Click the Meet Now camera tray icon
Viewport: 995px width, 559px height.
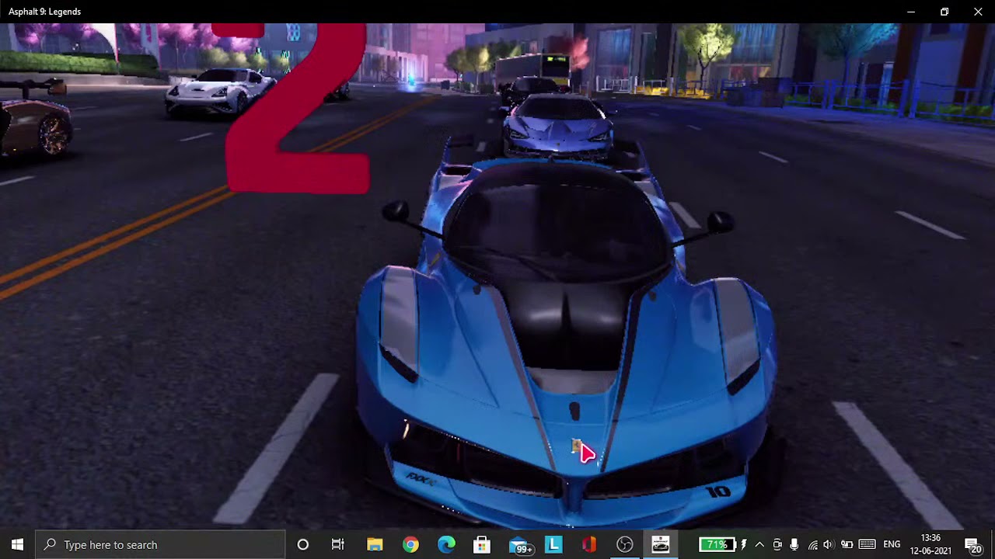[x=777, y=545]
